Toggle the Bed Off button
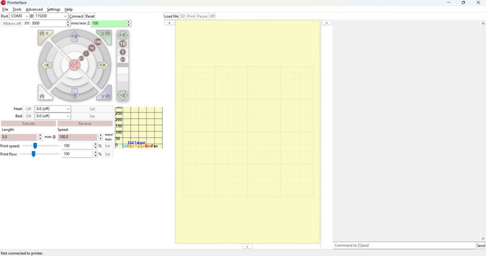The width and height of the screenshot is (486, 256). click(x=29, y=116)
